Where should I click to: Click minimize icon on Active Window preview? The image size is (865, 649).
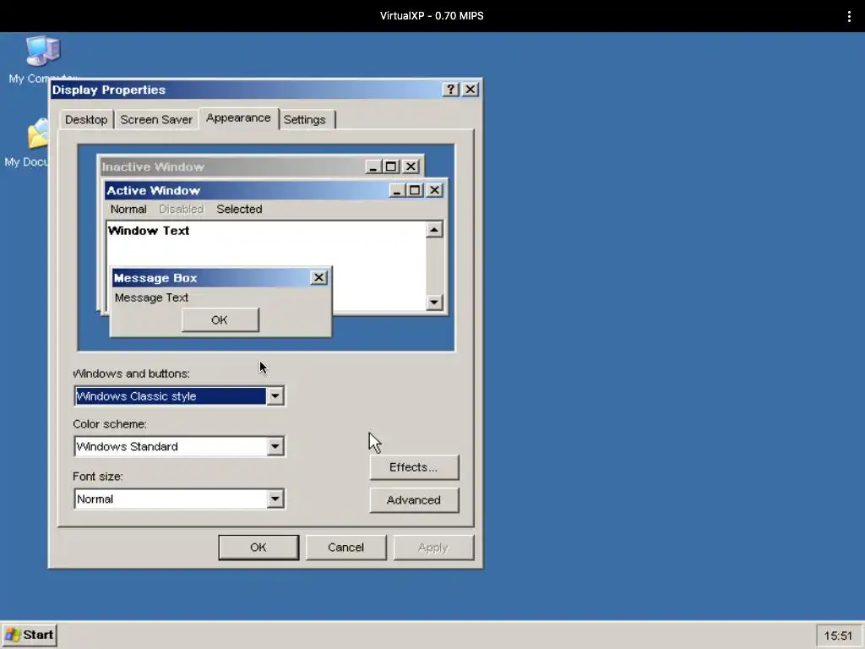(x=397, y=190)
